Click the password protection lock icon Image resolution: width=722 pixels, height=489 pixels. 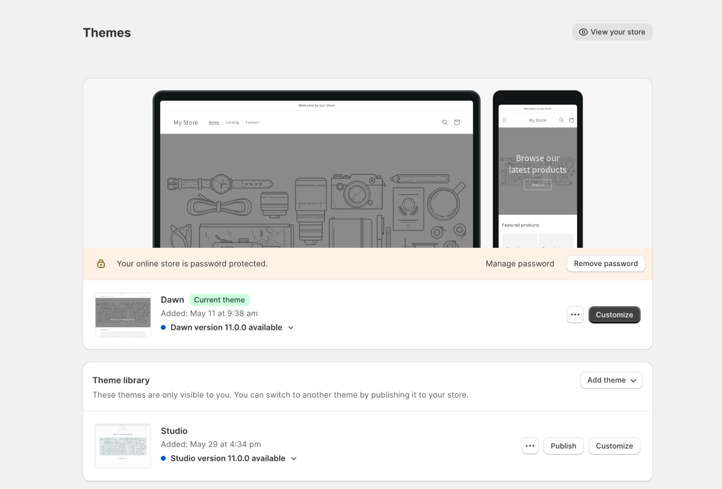point(101,264)
